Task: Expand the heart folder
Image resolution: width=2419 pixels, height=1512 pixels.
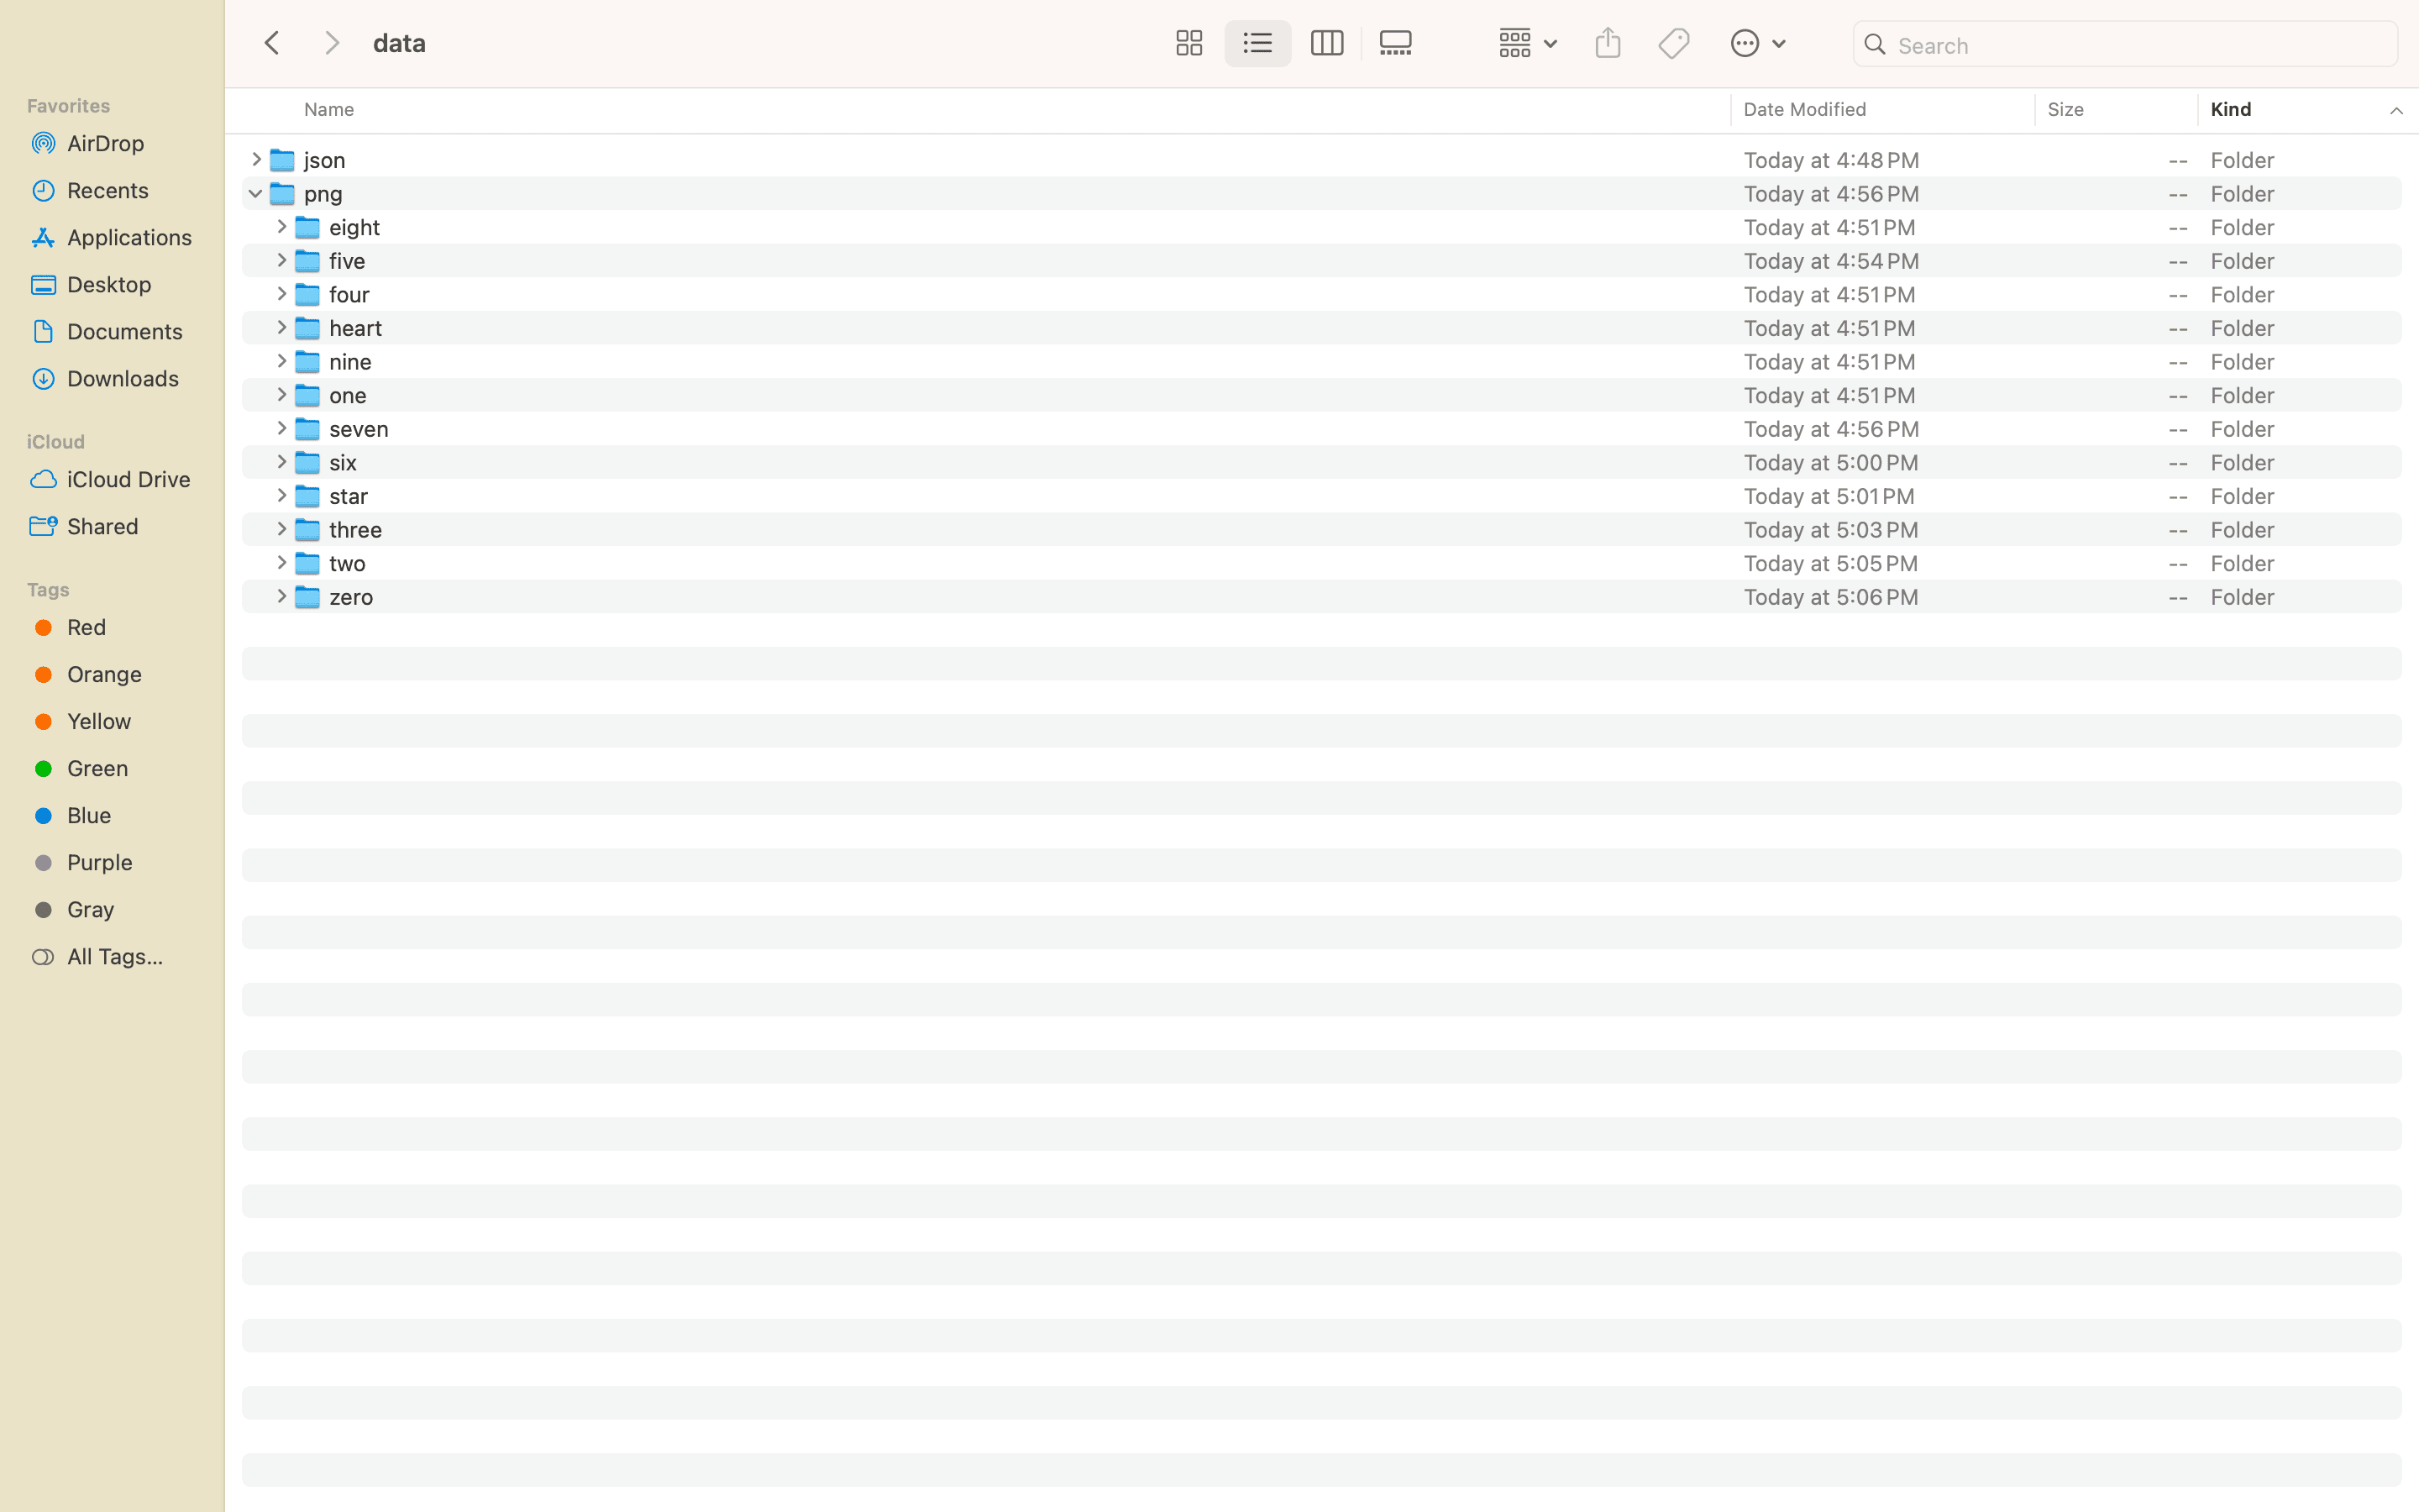Action: [x=281, y=328]
